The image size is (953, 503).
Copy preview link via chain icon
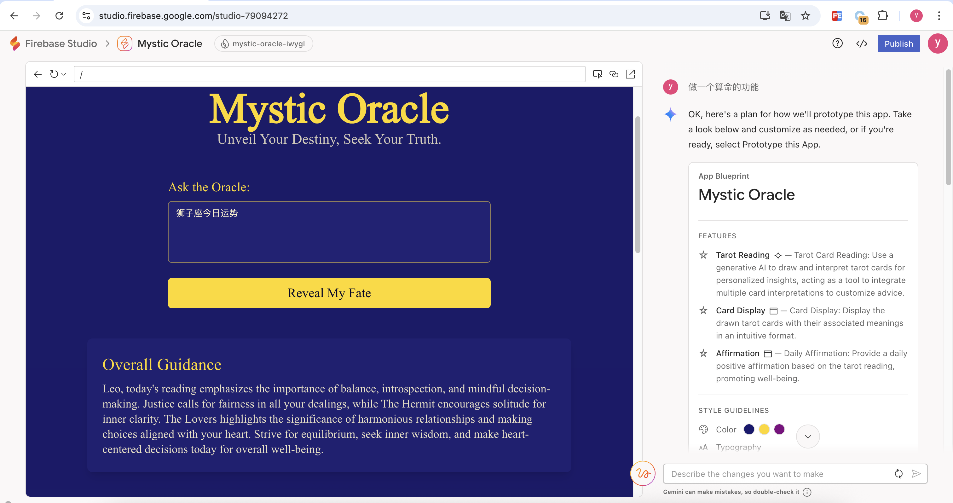pos(614,74)
